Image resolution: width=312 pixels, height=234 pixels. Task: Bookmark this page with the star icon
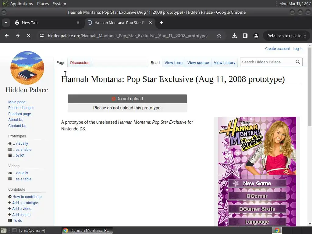tap(219, 36)
